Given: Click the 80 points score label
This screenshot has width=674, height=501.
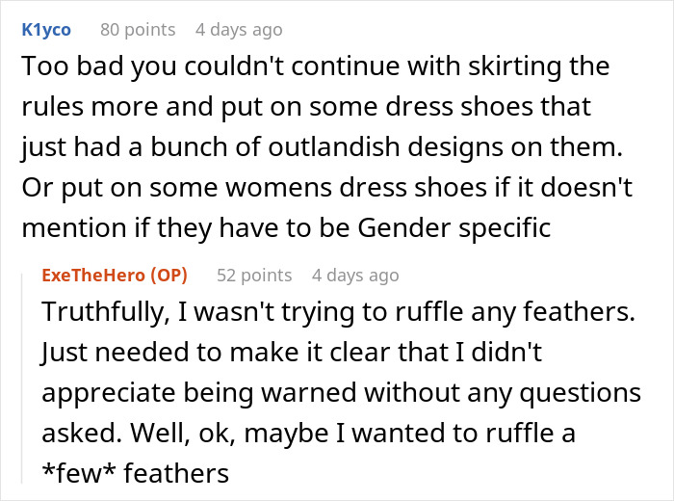Looking at the screenshot, I should pyautogui.click(x=138, y=30).
